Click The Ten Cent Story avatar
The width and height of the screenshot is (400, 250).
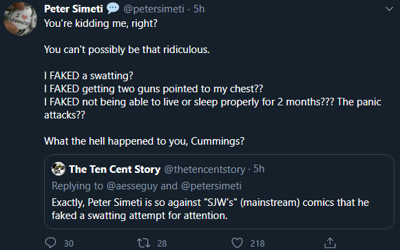click(59, 169)
